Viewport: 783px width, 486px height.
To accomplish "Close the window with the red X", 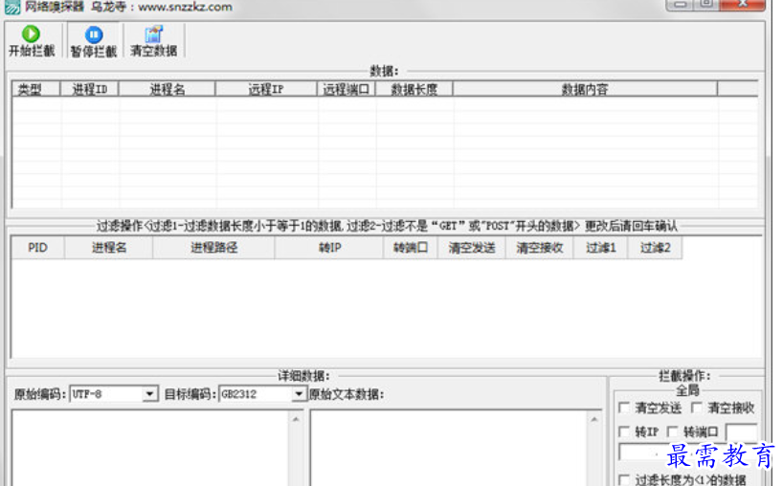I will [743, 5].
